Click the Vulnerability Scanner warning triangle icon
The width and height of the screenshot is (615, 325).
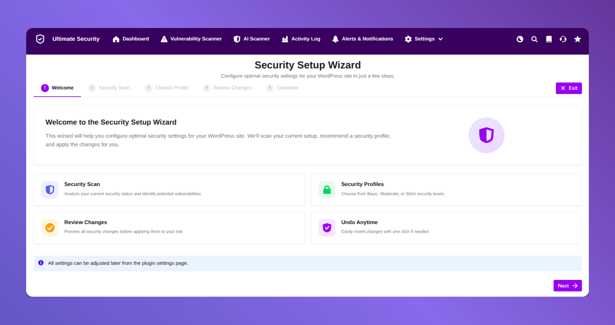164,39
